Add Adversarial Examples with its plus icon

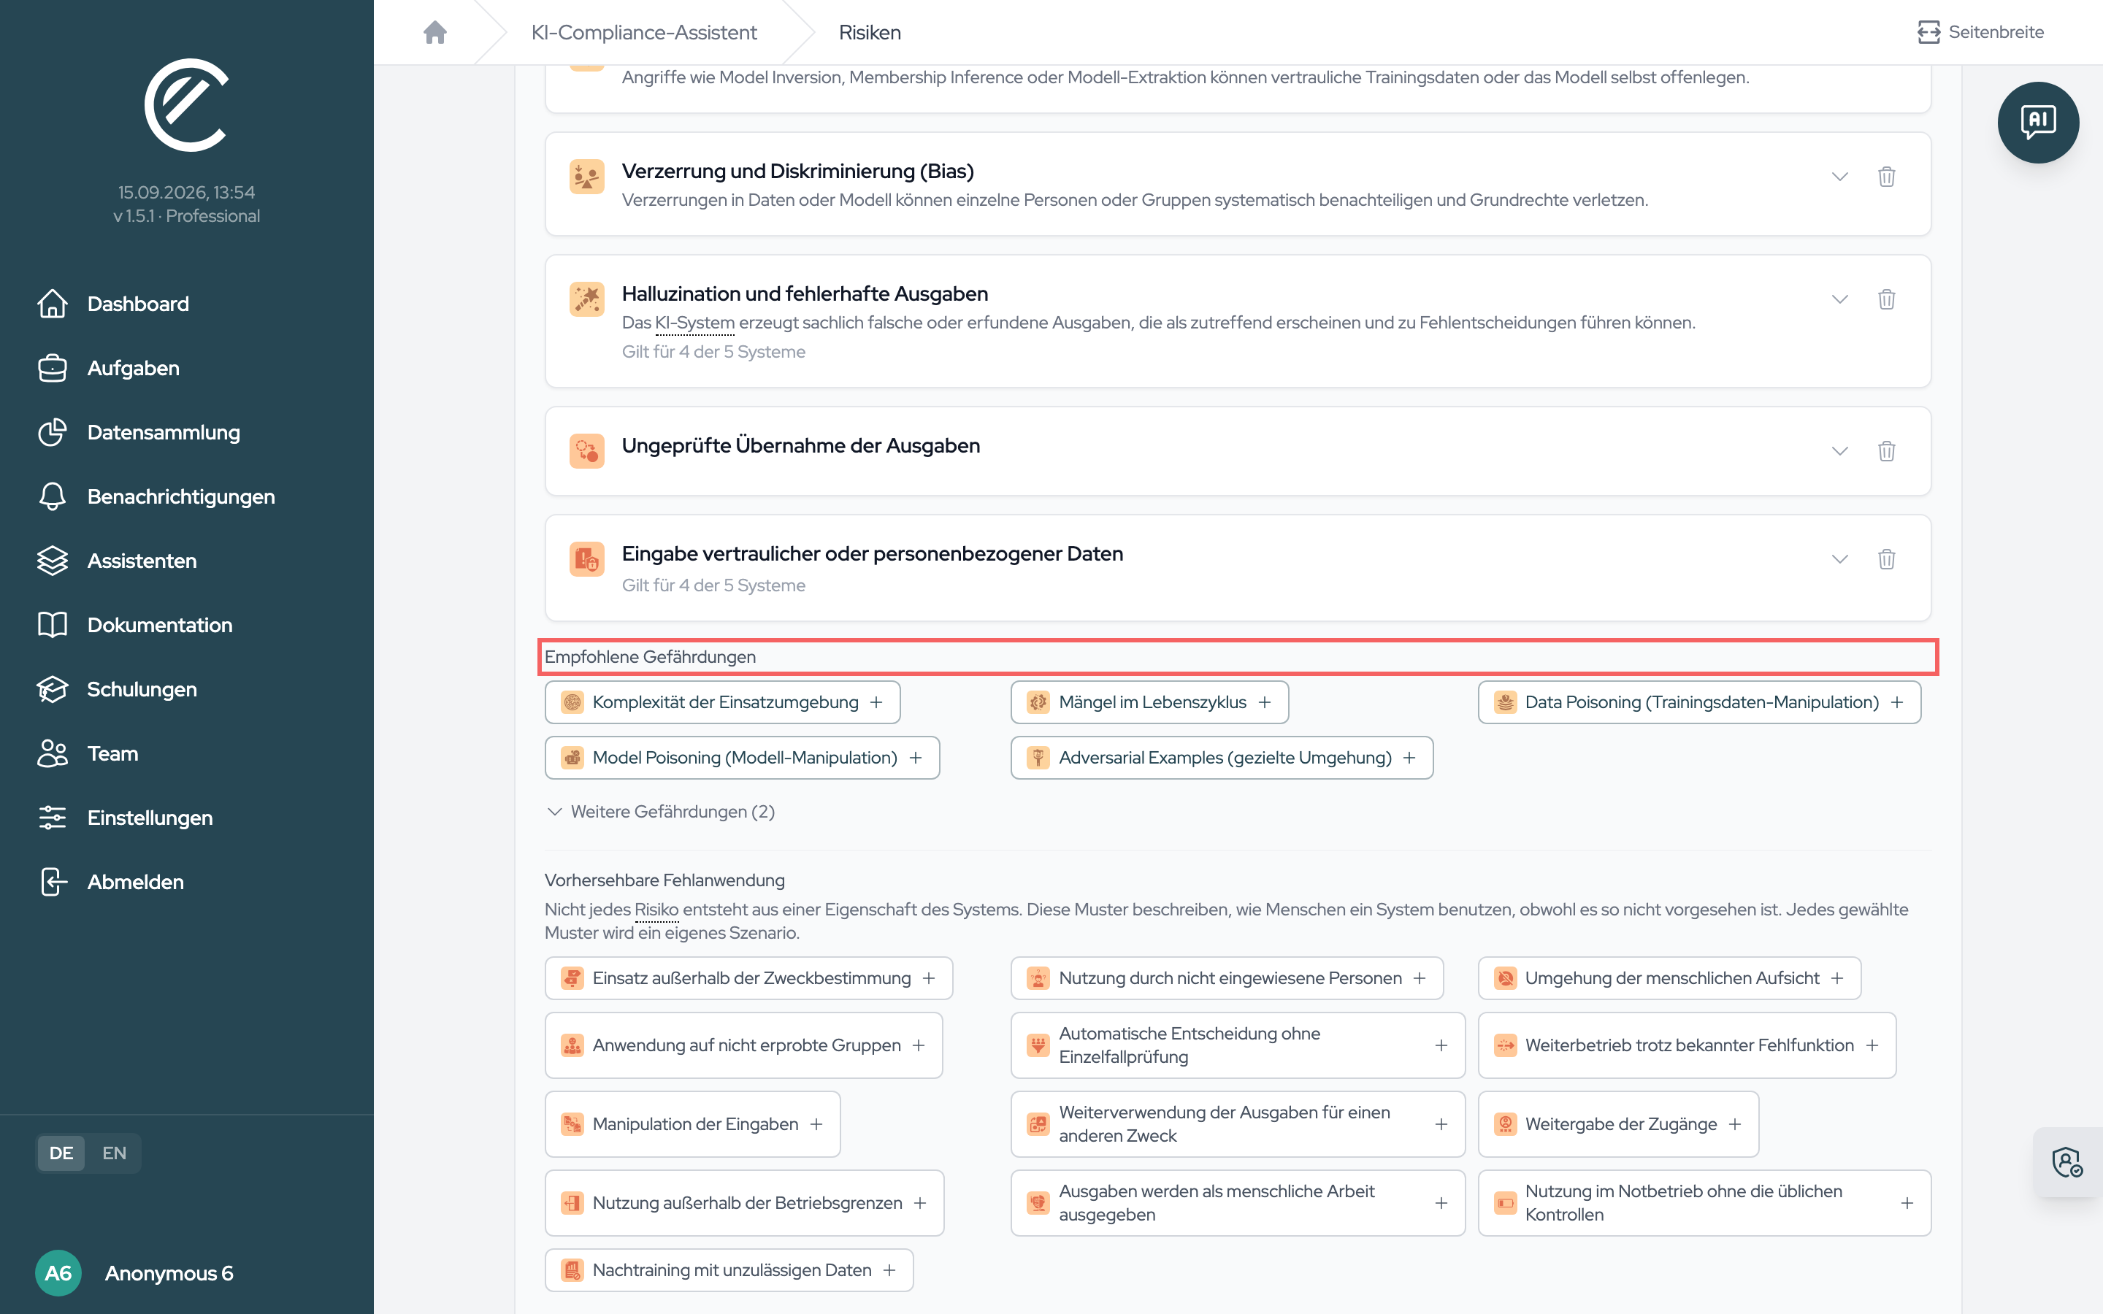pyautogui.click(x=1409, y=758)
